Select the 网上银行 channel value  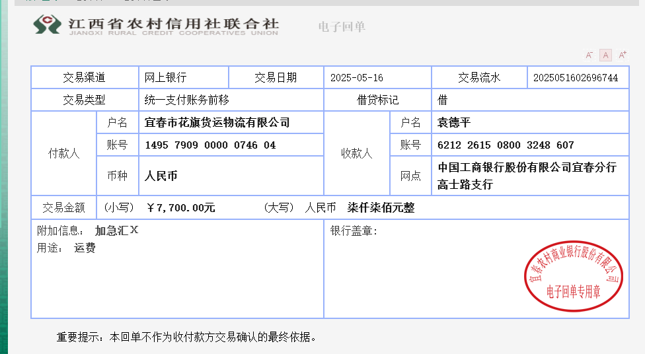[x=165, y=78]
